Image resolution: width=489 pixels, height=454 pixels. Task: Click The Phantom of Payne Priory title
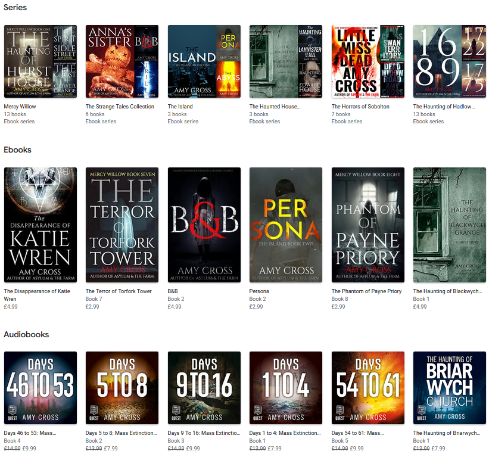pyautogui.click(x=366, y=291)
